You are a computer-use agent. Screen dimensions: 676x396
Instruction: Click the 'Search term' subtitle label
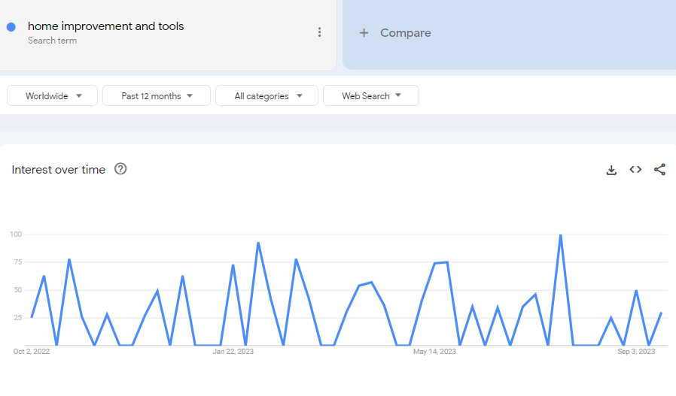[x=52, y=41]
